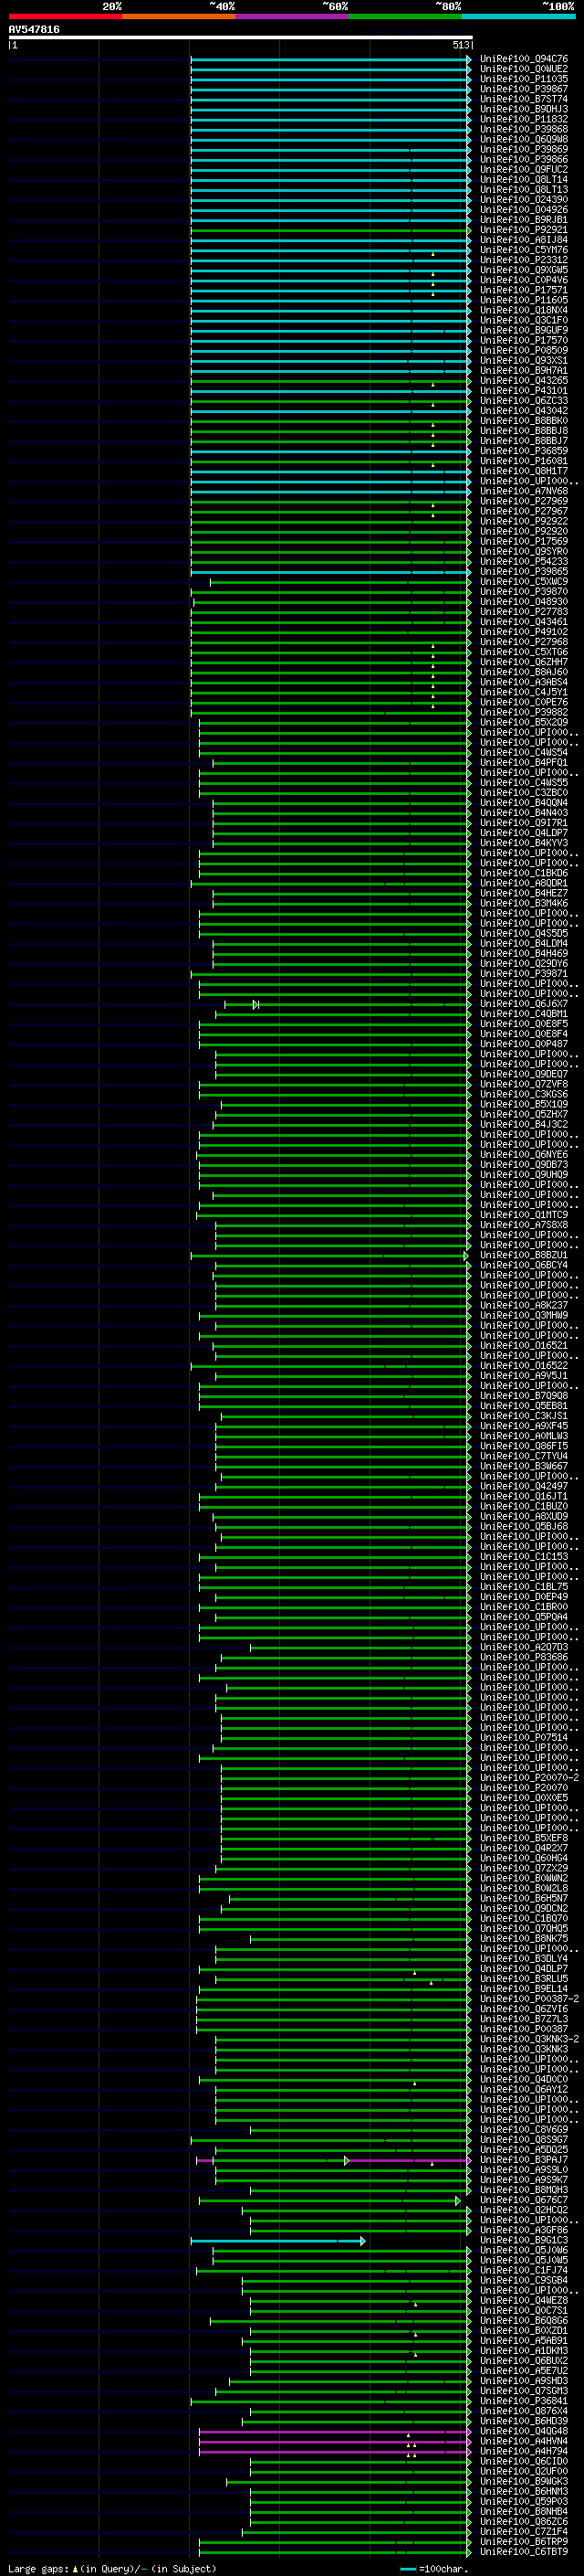The height and width of the screenshot is (2576, 584).
Task: Select hit UniRef100_A8IJ84
Action: click(523, 240)
